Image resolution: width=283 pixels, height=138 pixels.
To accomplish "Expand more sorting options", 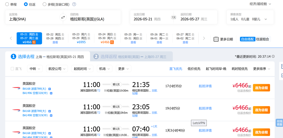I will 262,69.
